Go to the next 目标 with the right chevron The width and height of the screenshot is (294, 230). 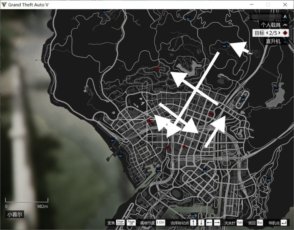pyautogui.click(x=279, y=33)
